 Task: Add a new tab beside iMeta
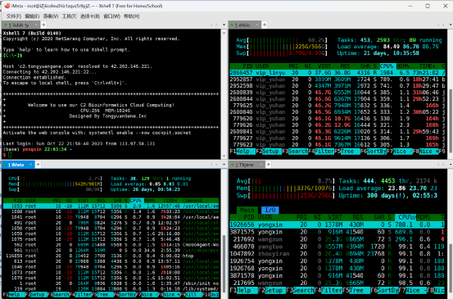coord(38,165)
